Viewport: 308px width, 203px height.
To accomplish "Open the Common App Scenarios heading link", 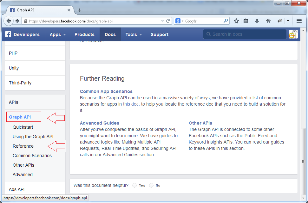I will pyautogui.click(x=106, y=91).
